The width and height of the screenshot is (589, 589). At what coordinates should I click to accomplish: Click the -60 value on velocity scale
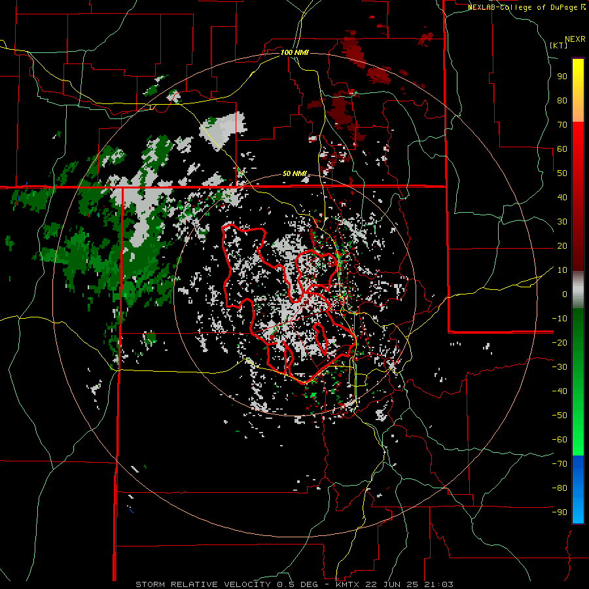[x=560, y=440]
